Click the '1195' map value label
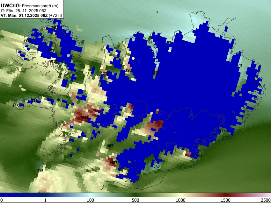Viewport: 271px width, 203px height. (155, 73)
